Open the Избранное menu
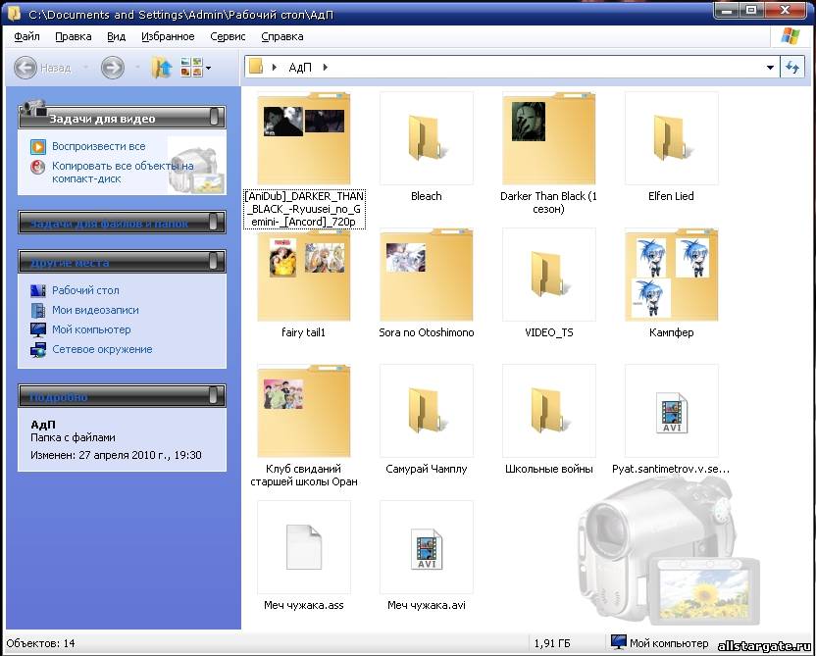 pos(168,37)
